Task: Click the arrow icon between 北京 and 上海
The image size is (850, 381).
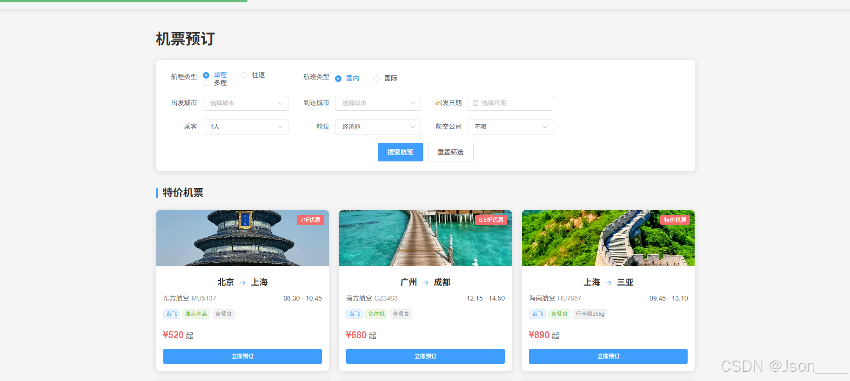Action: 242,283
